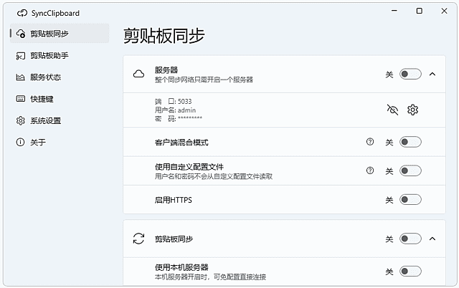The height and width of the screenshot is (288, 459).
Task: Click help icon for 客户端混合模式
Action: point(370,142)
